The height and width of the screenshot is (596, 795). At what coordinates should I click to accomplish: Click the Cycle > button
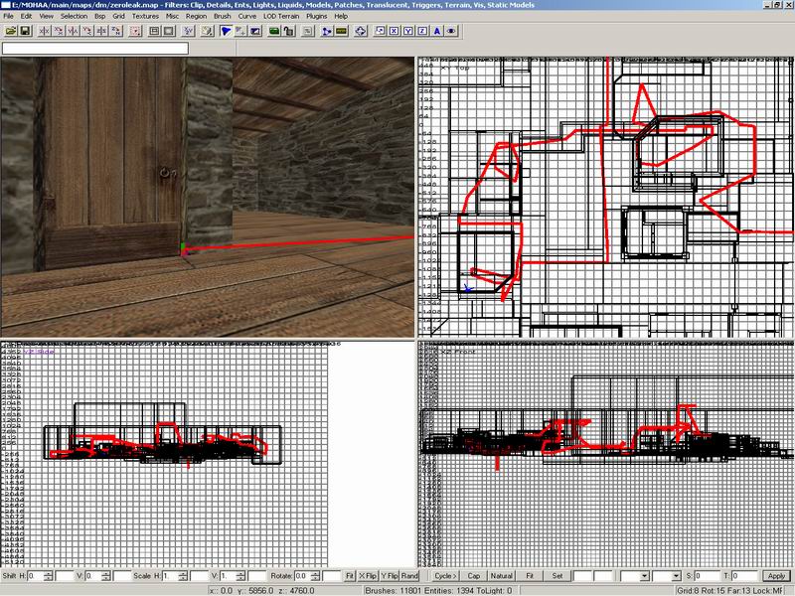click(x=445, y=576)
